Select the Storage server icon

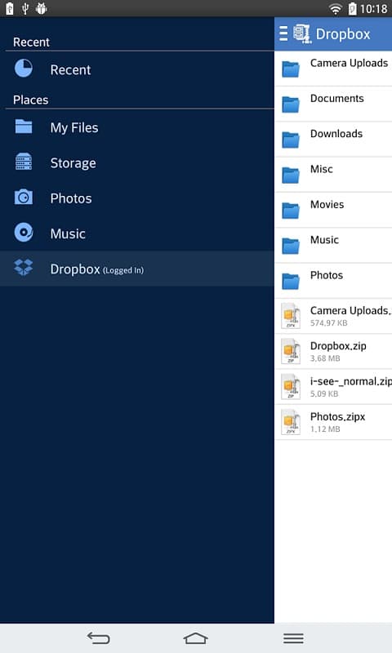tap(24, 162)
